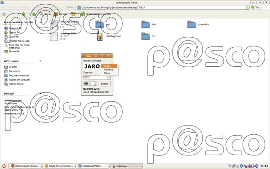The width and height of the screenshot is (270, 169).
Task: Switch to NokiaLogo taskbar item
Action: pyautogui.click(x=126, y=166)
